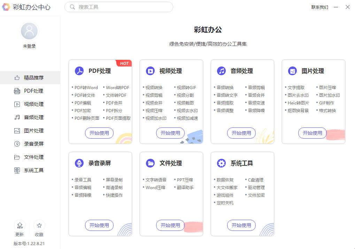Open Heic转图片 tool
Image resolution: width=355 pixels, height=249 pixels.
[299, 103]
